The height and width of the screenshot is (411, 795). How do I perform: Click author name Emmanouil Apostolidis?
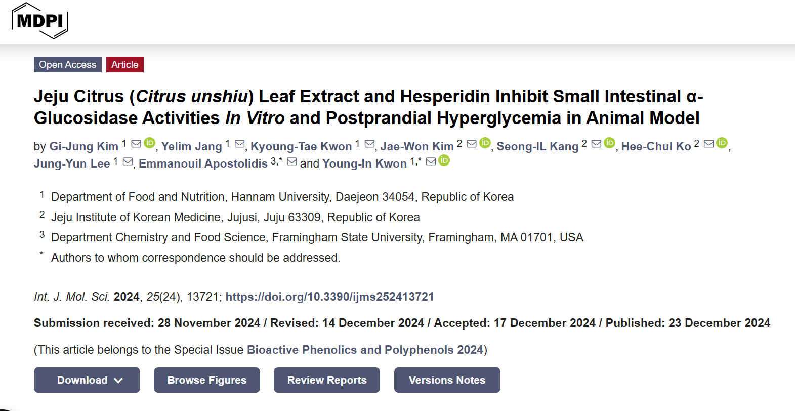coord(203,163)
